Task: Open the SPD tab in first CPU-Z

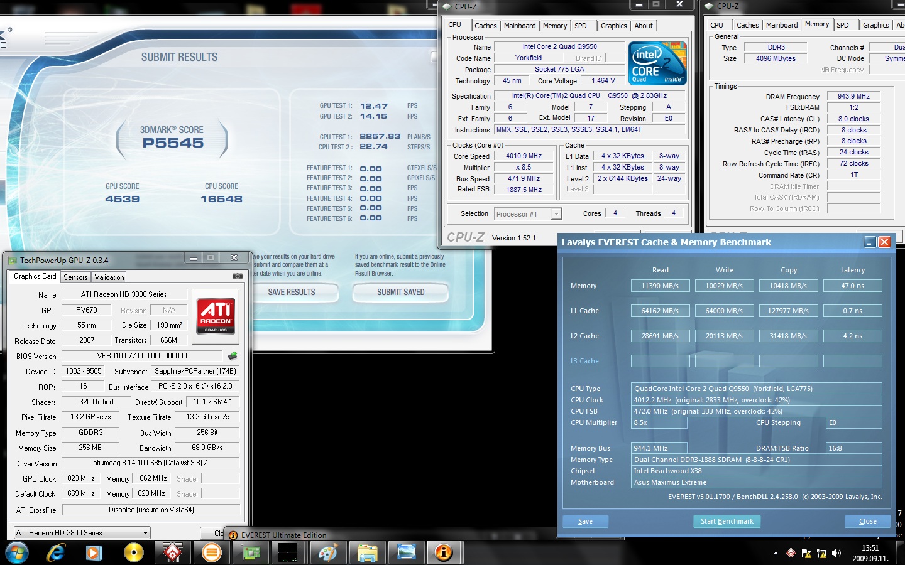Action: [x=581, y=26]
